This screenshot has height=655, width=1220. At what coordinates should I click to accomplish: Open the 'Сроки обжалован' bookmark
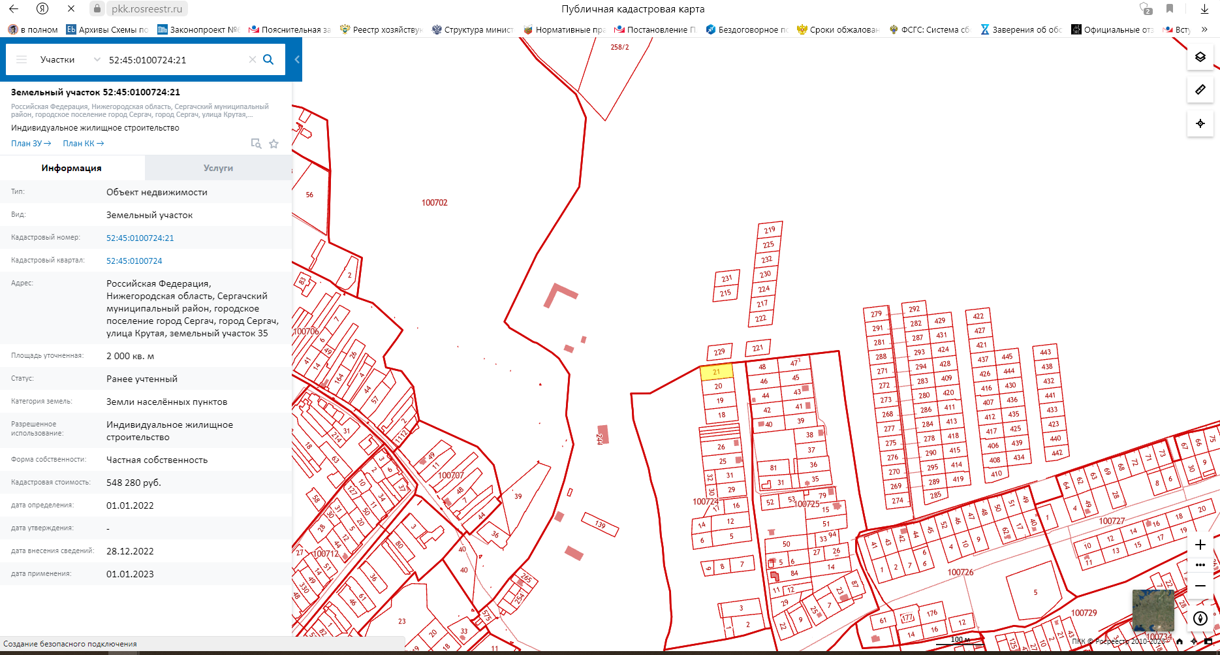[838, 29]
